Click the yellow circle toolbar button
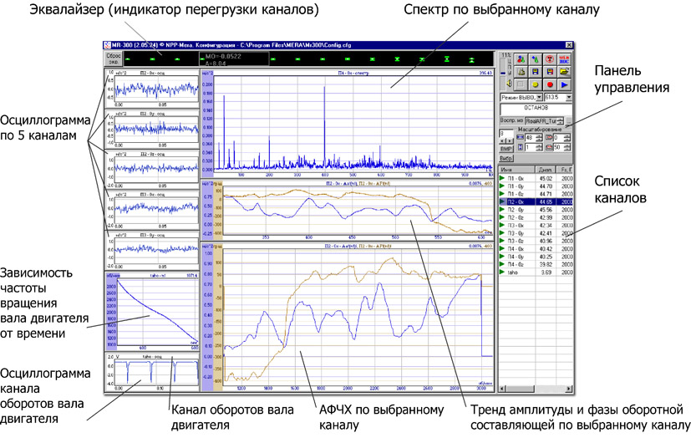 click(x=536, y=84)
